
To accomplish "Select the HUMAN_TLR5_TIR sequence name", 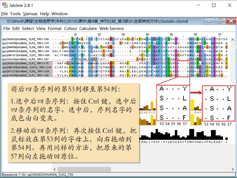I will 26,39.
